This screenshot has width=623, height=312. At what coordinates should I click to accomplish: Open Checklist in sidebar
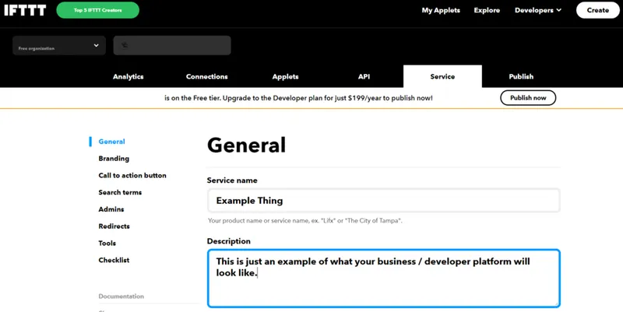pyautogui.click(x=114, y=261)
